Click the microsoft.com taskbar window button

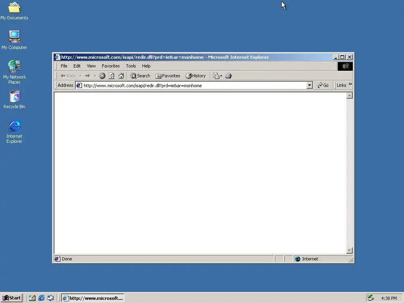click(93, 298)
